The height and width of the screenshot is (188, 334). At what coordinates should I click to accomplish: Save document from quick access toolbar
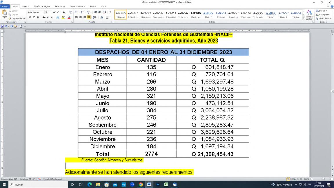point(2,26)
